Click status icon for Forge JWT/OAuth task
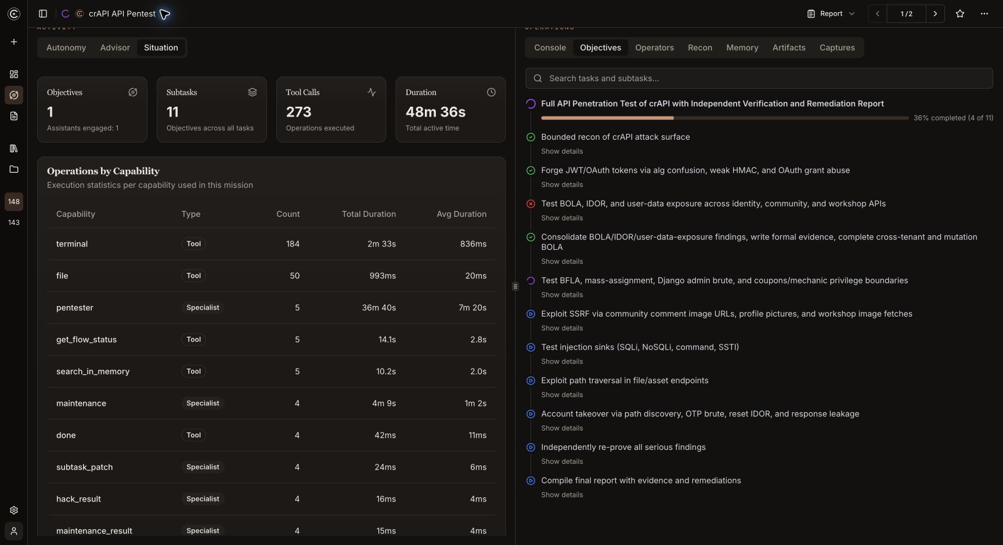This screenshot has width=1003, height=545. 531,170
